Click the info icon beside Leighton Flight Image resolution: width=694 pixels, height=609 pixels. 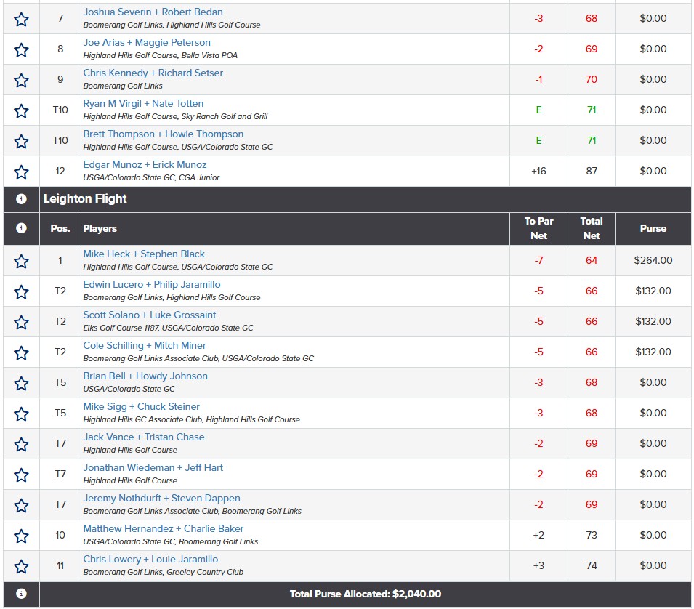pyautogui.click(x=21, y=199)
